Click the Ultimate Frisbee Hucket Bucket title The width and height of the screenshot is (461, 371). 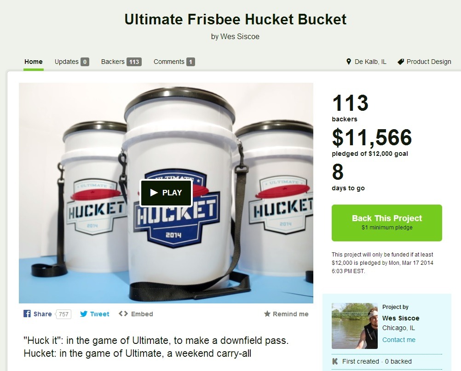tap(235, 19)
